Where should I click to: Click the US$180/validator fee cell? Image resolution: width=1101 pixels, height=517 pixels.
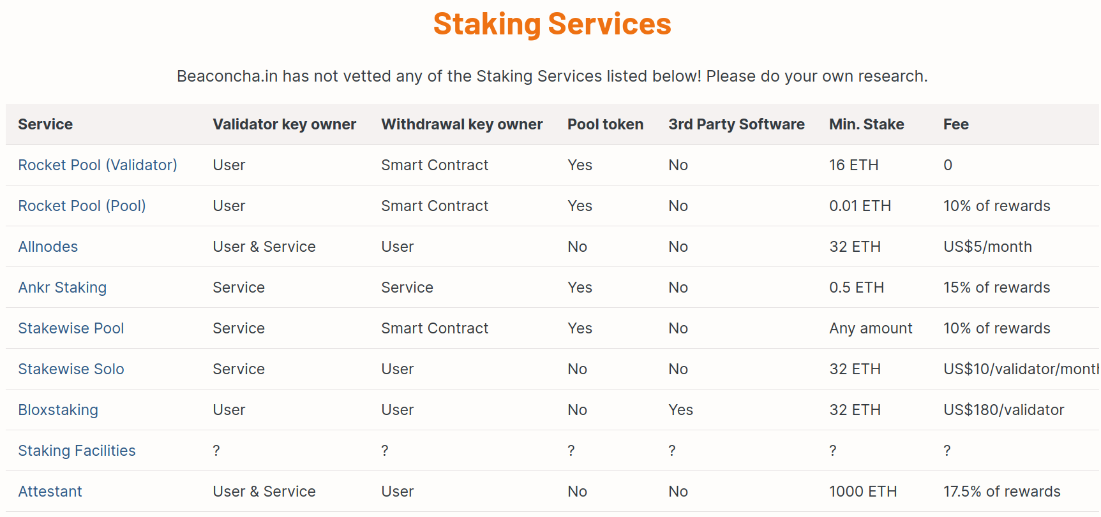point(1003,410)
